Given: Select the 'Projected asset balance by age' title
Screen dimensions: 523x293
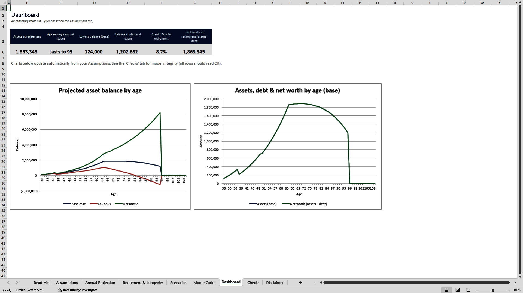Looking at the screenshot, I should (x=100, y=90).
